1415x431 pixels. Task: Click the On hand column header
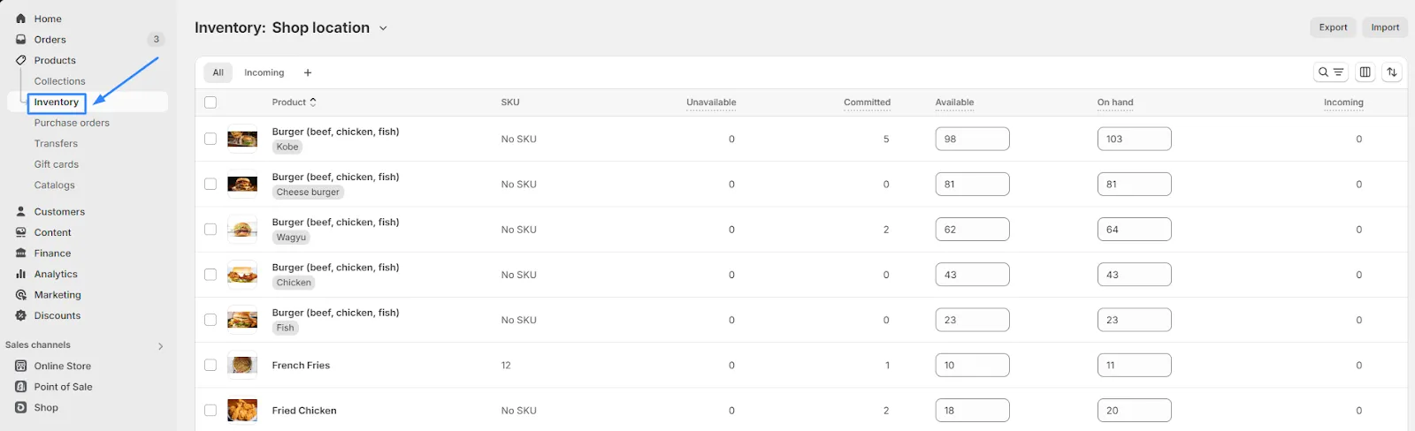(x=1115, y=102)
